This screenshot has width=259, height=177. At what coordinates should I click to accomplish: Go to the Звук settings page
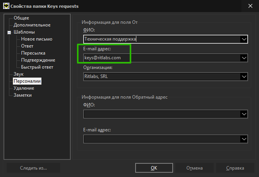(18, 74)
